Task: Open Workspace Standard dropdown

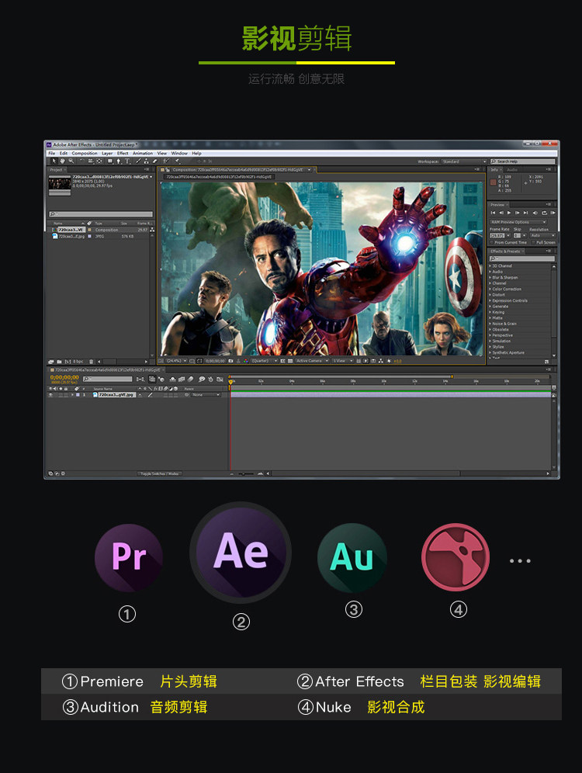Action: (464, 161)
